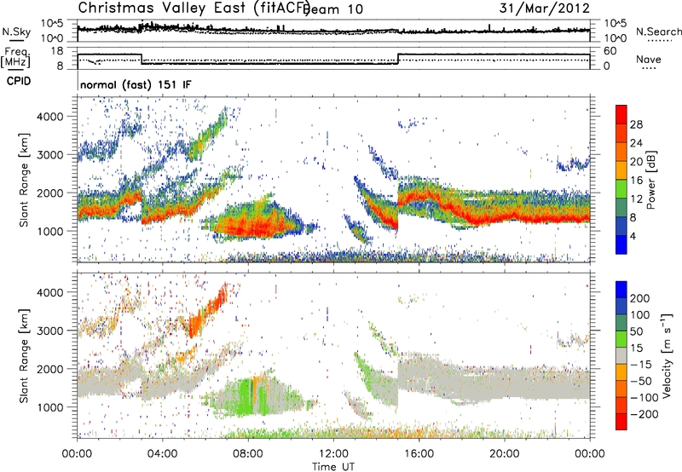
Task: Click the blue 200 velocity colorbar segment
Action: (x=621, y=290)
